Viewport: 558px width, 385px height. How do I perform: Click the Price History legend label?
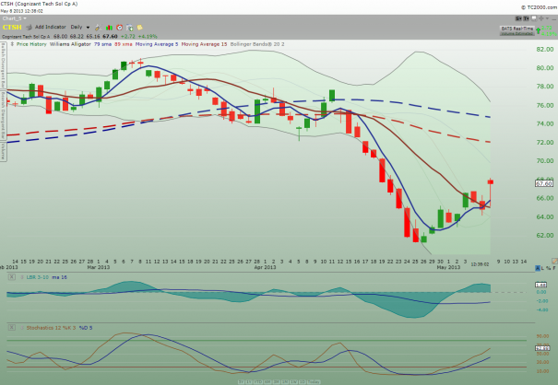[31, 44]
